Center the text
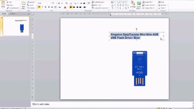194x109 pixels. tap(74, 7)
